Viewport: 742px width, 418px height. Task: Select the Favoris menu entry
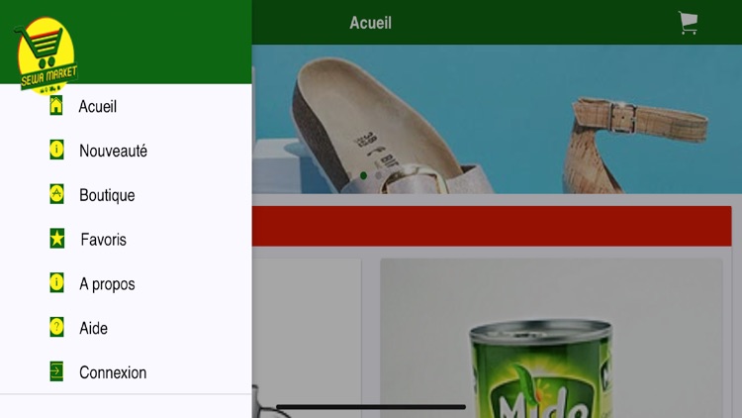(x=126, y=240)
